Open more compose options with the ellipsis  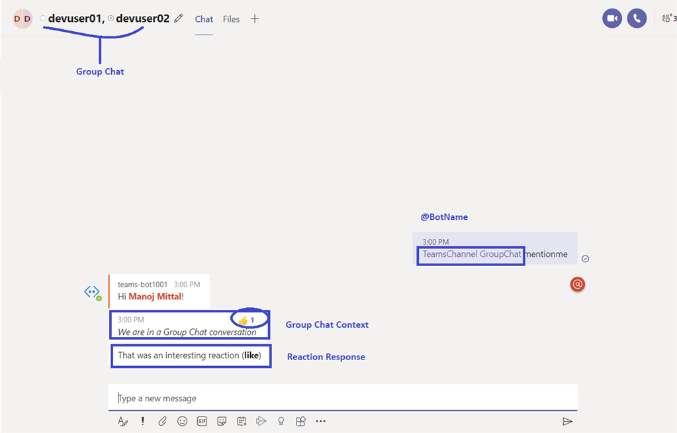click(321, 421)
